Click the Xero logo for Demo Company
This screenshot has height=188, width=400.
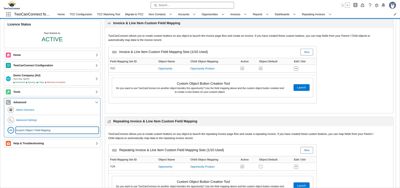tap(8, 79)
